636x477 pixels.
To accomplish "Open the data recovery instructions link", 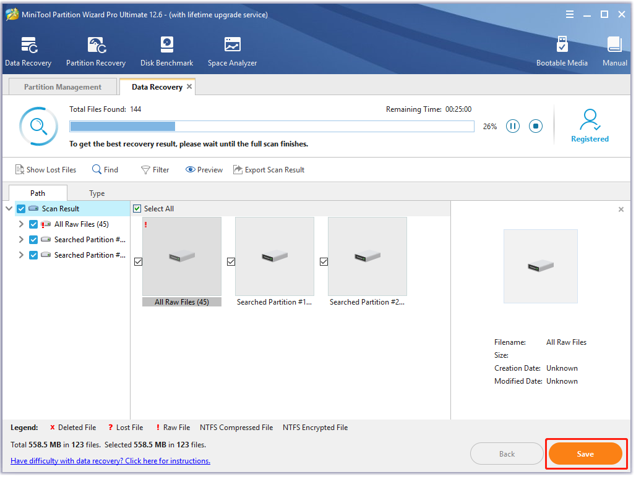I will [x=110, y=461].
